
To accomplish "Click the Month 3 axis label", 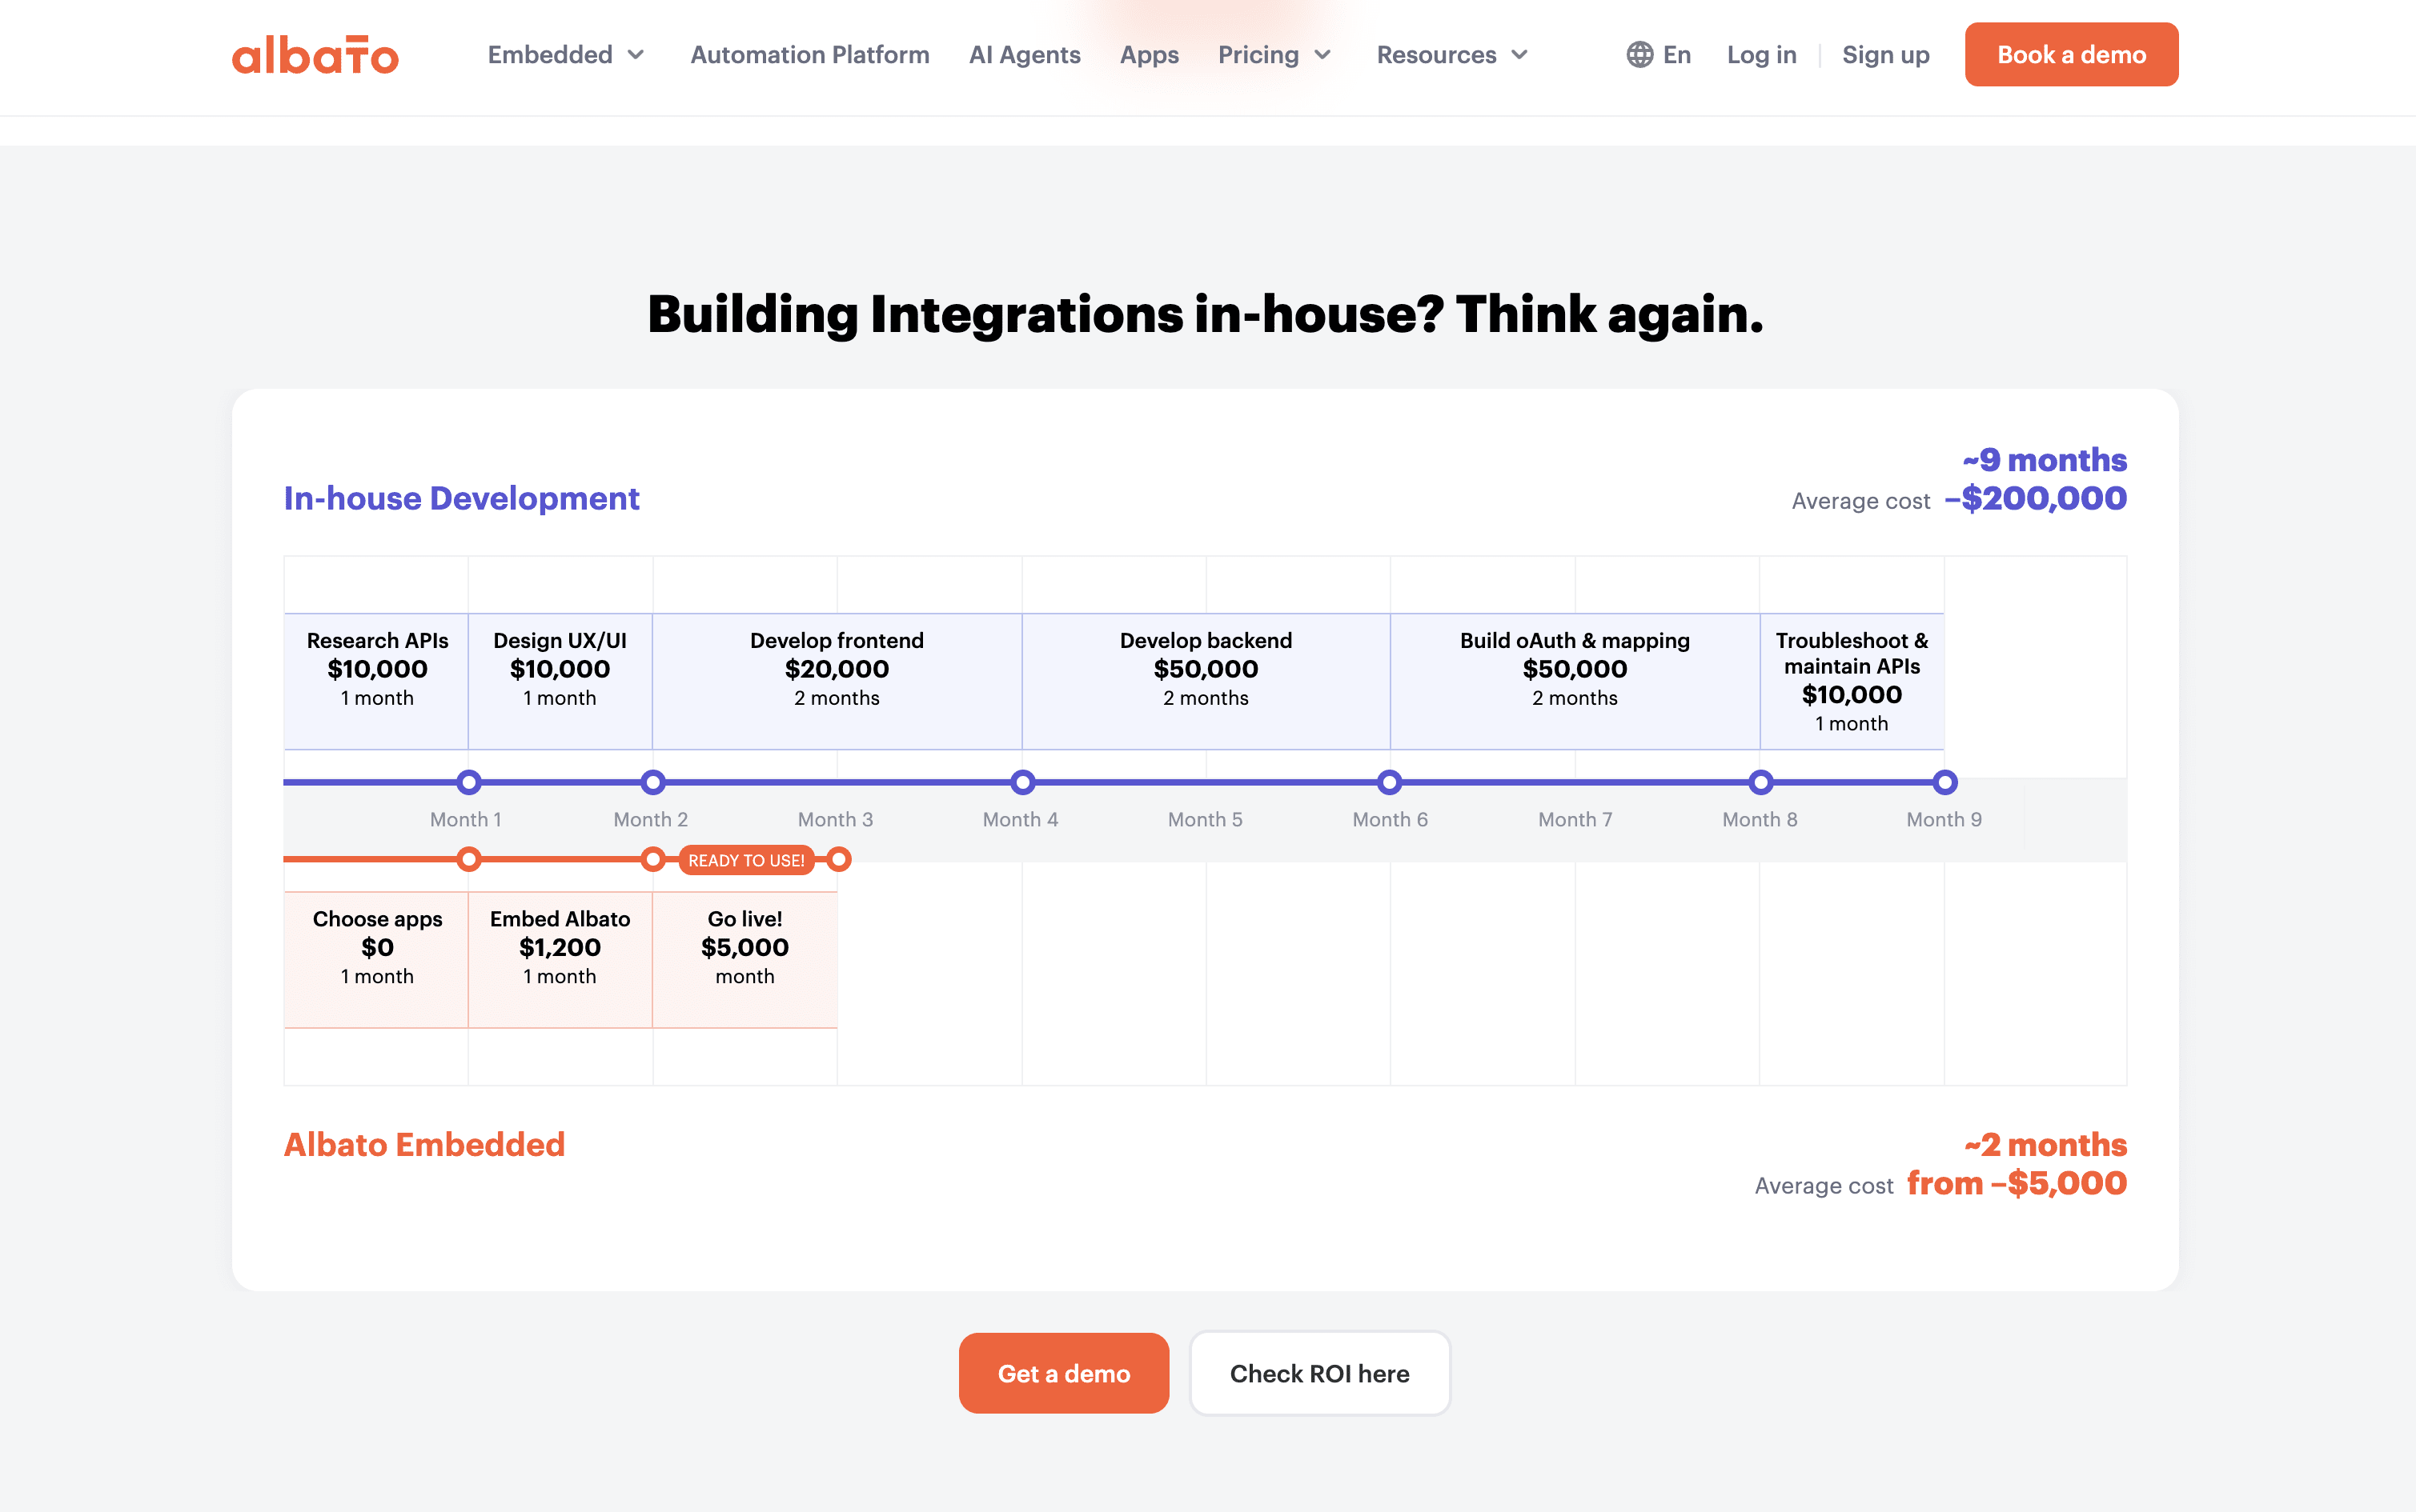I will tap(835, 819).
